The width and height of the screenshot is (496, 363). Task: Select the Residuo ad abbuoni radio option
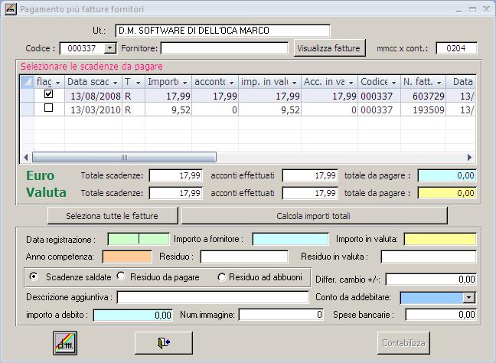pos(221,277)
